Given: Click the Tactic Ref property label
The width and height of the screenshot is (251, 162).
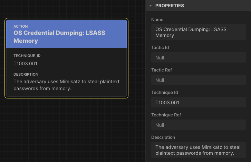Looking at the screenshot, I should point(161,70).
